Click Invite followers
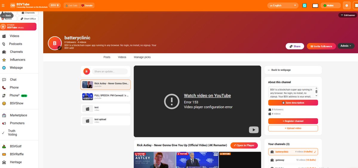 [321, 46]
